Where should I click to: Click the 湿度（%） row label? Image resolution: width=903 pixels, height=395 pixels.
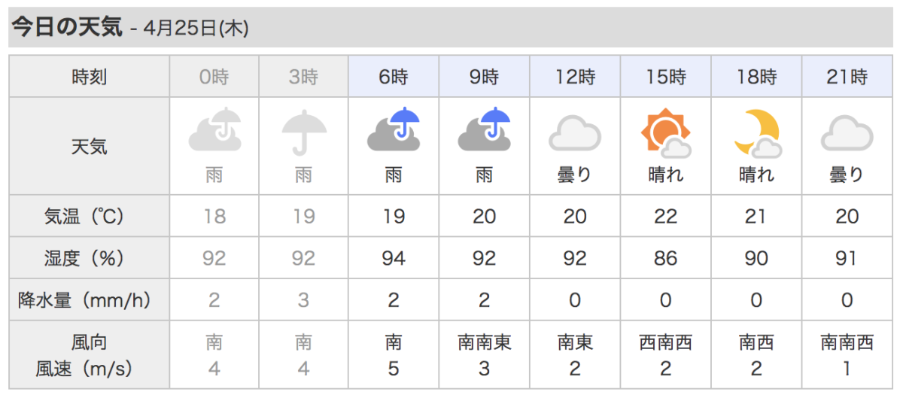pyautogui.click(x=90, y=259)
